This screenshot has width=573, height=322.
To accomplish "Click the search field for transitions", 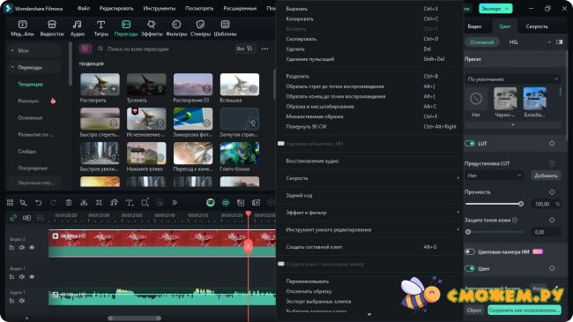I will tap(165, 49).
